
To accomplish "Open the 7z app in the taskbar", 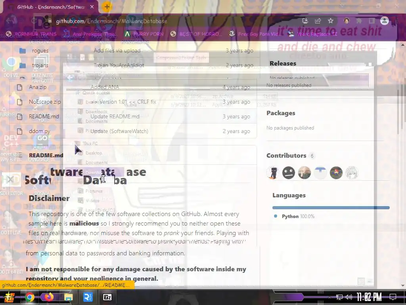I will [x=107, y=297].
